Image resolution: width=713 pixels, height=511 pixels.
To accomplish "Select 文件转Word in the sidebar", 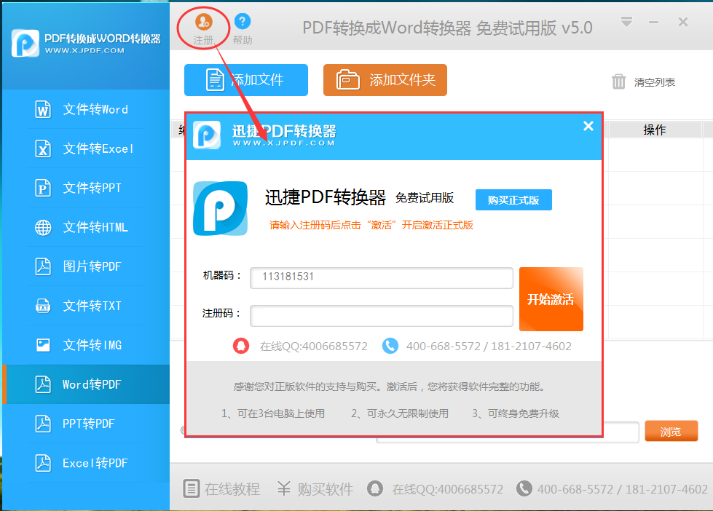I will point(86,109).
